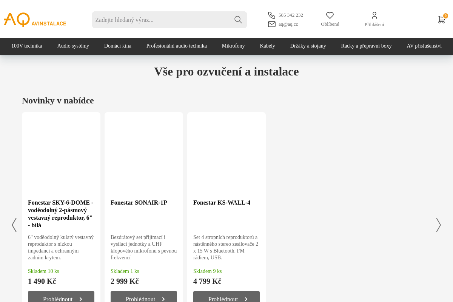The width and height of the screenshot is (453, 302).
Task: Open the 100V technika menu
Action: coord(27,46)
